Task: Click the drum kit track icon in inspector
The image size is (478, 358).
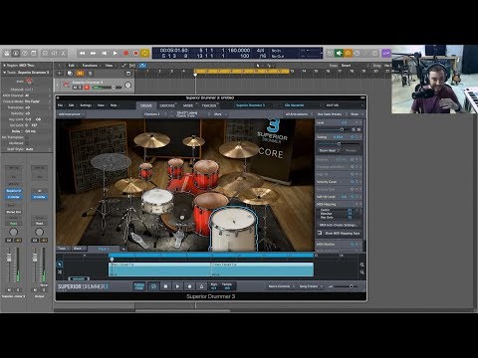Action: [x=29, y=81]
